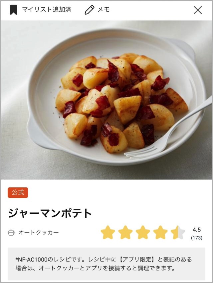The width and height of the screenshot is (213, 283).
Task: Toggle the My List bookmark icon
Action: [x=13, y=10]
